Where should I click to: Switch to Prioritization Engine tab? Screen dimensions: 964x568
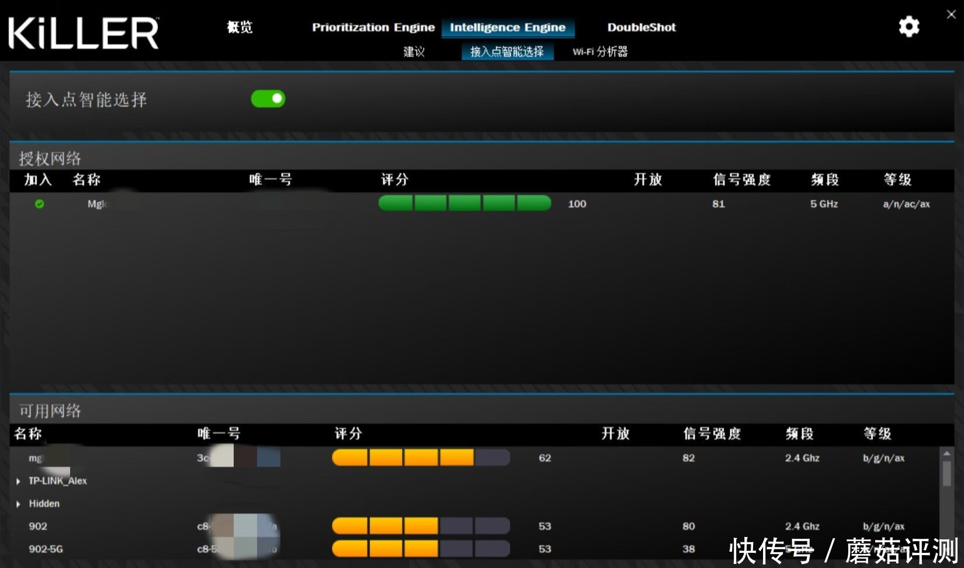373,27
